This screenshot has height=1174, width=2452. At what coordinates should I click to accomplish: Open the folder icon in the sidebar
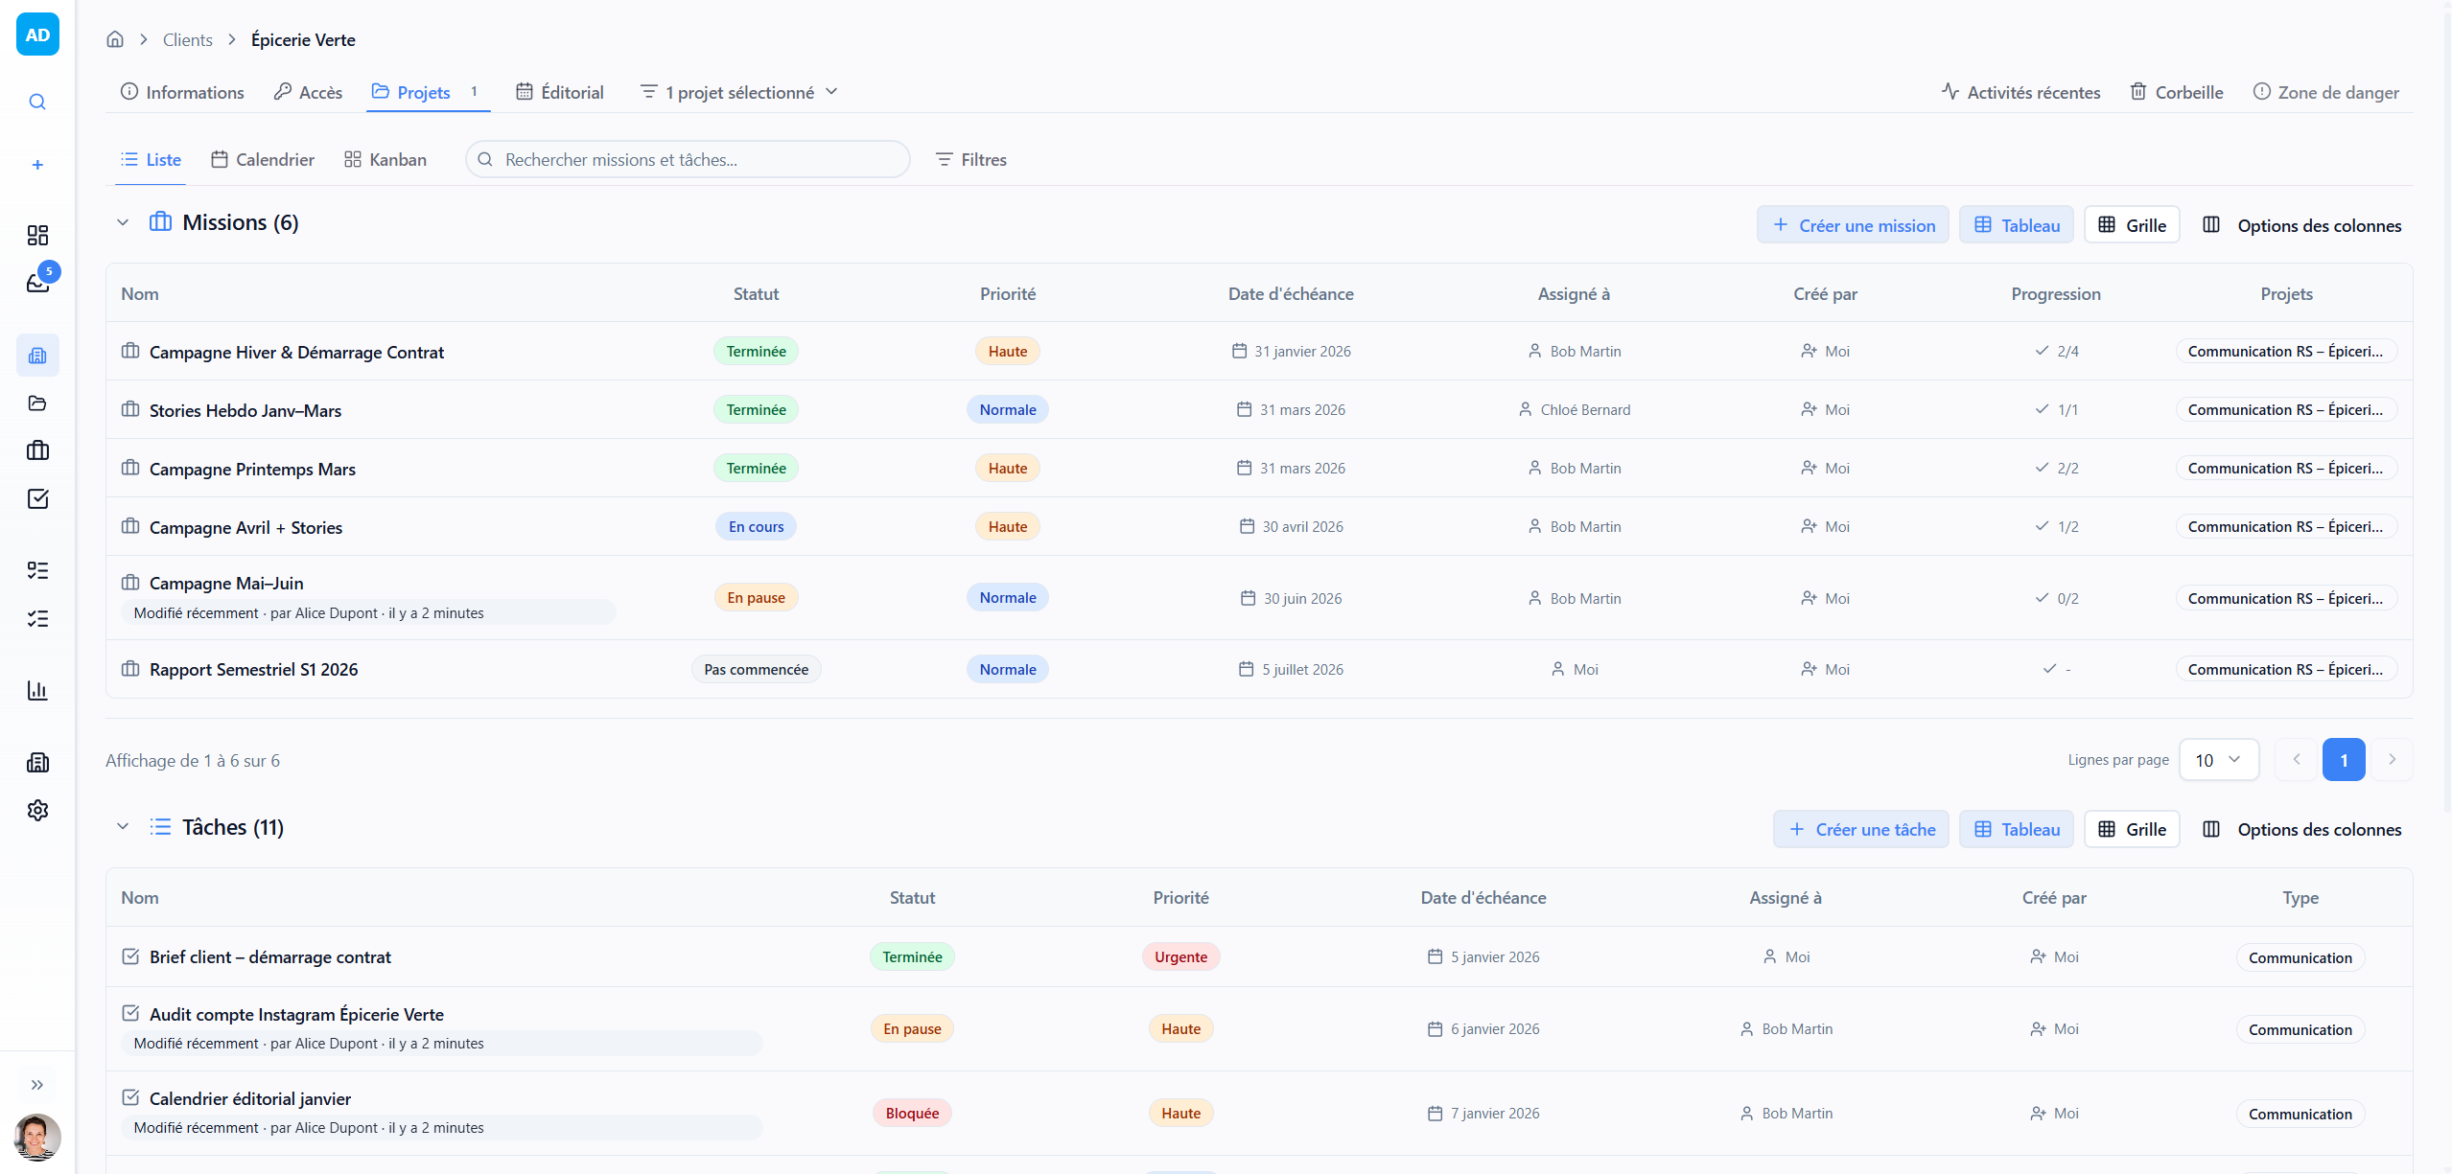(x=37, y=403)
